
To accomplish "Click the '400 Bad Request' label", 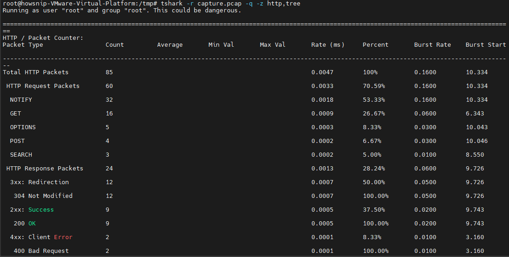I will pyautogui.click(x=41, y=251).
